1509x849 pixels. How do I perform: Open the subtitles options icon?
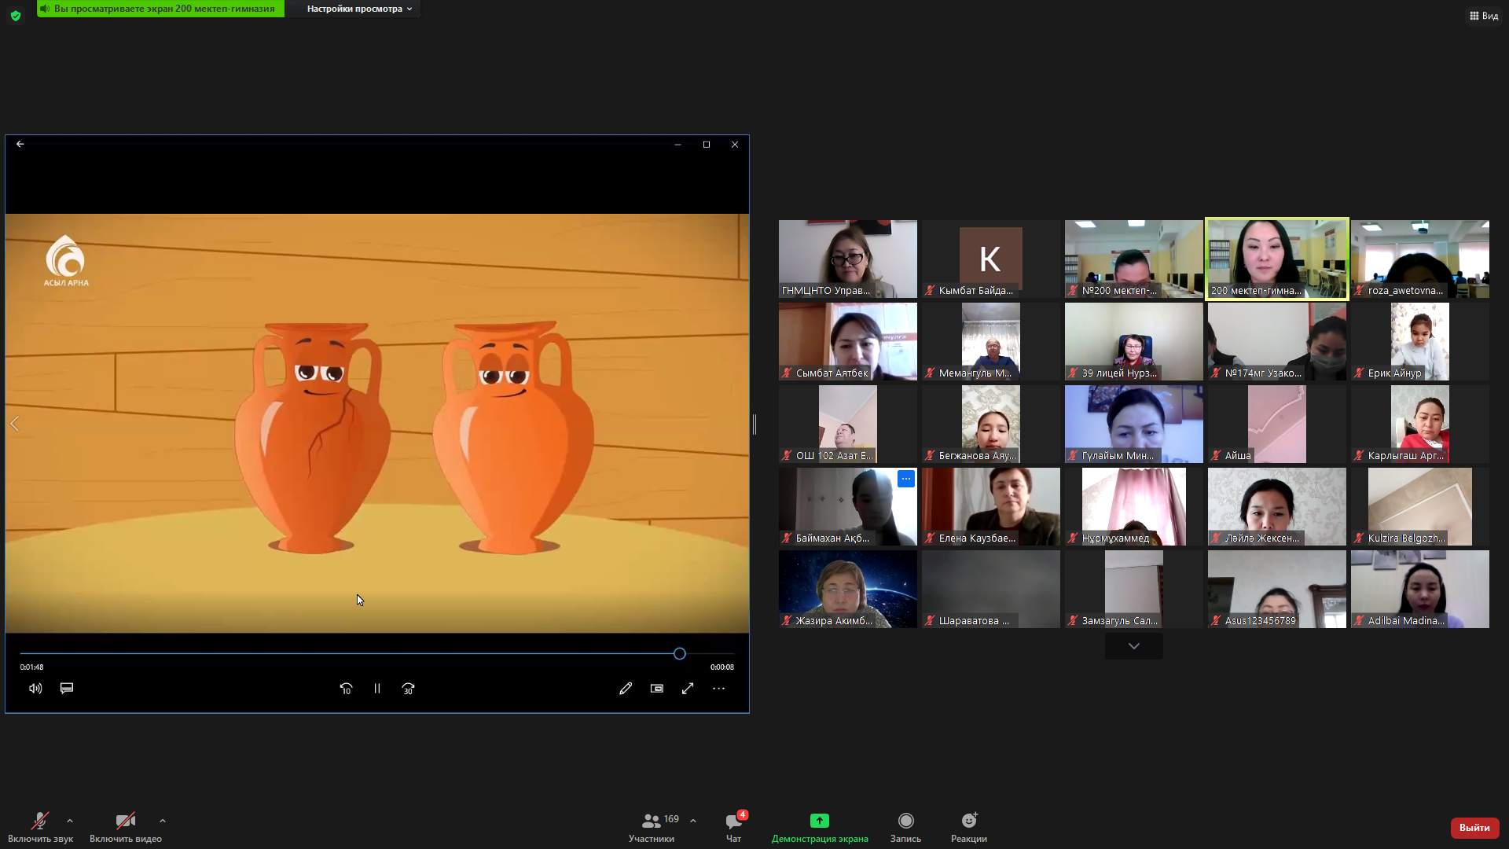67,689
